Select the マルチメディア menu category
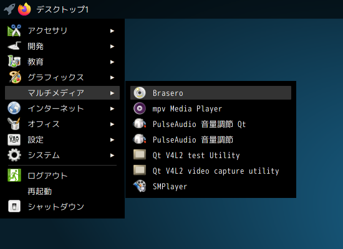This screenshot has width=343, height=249. (x=62, y=93)
